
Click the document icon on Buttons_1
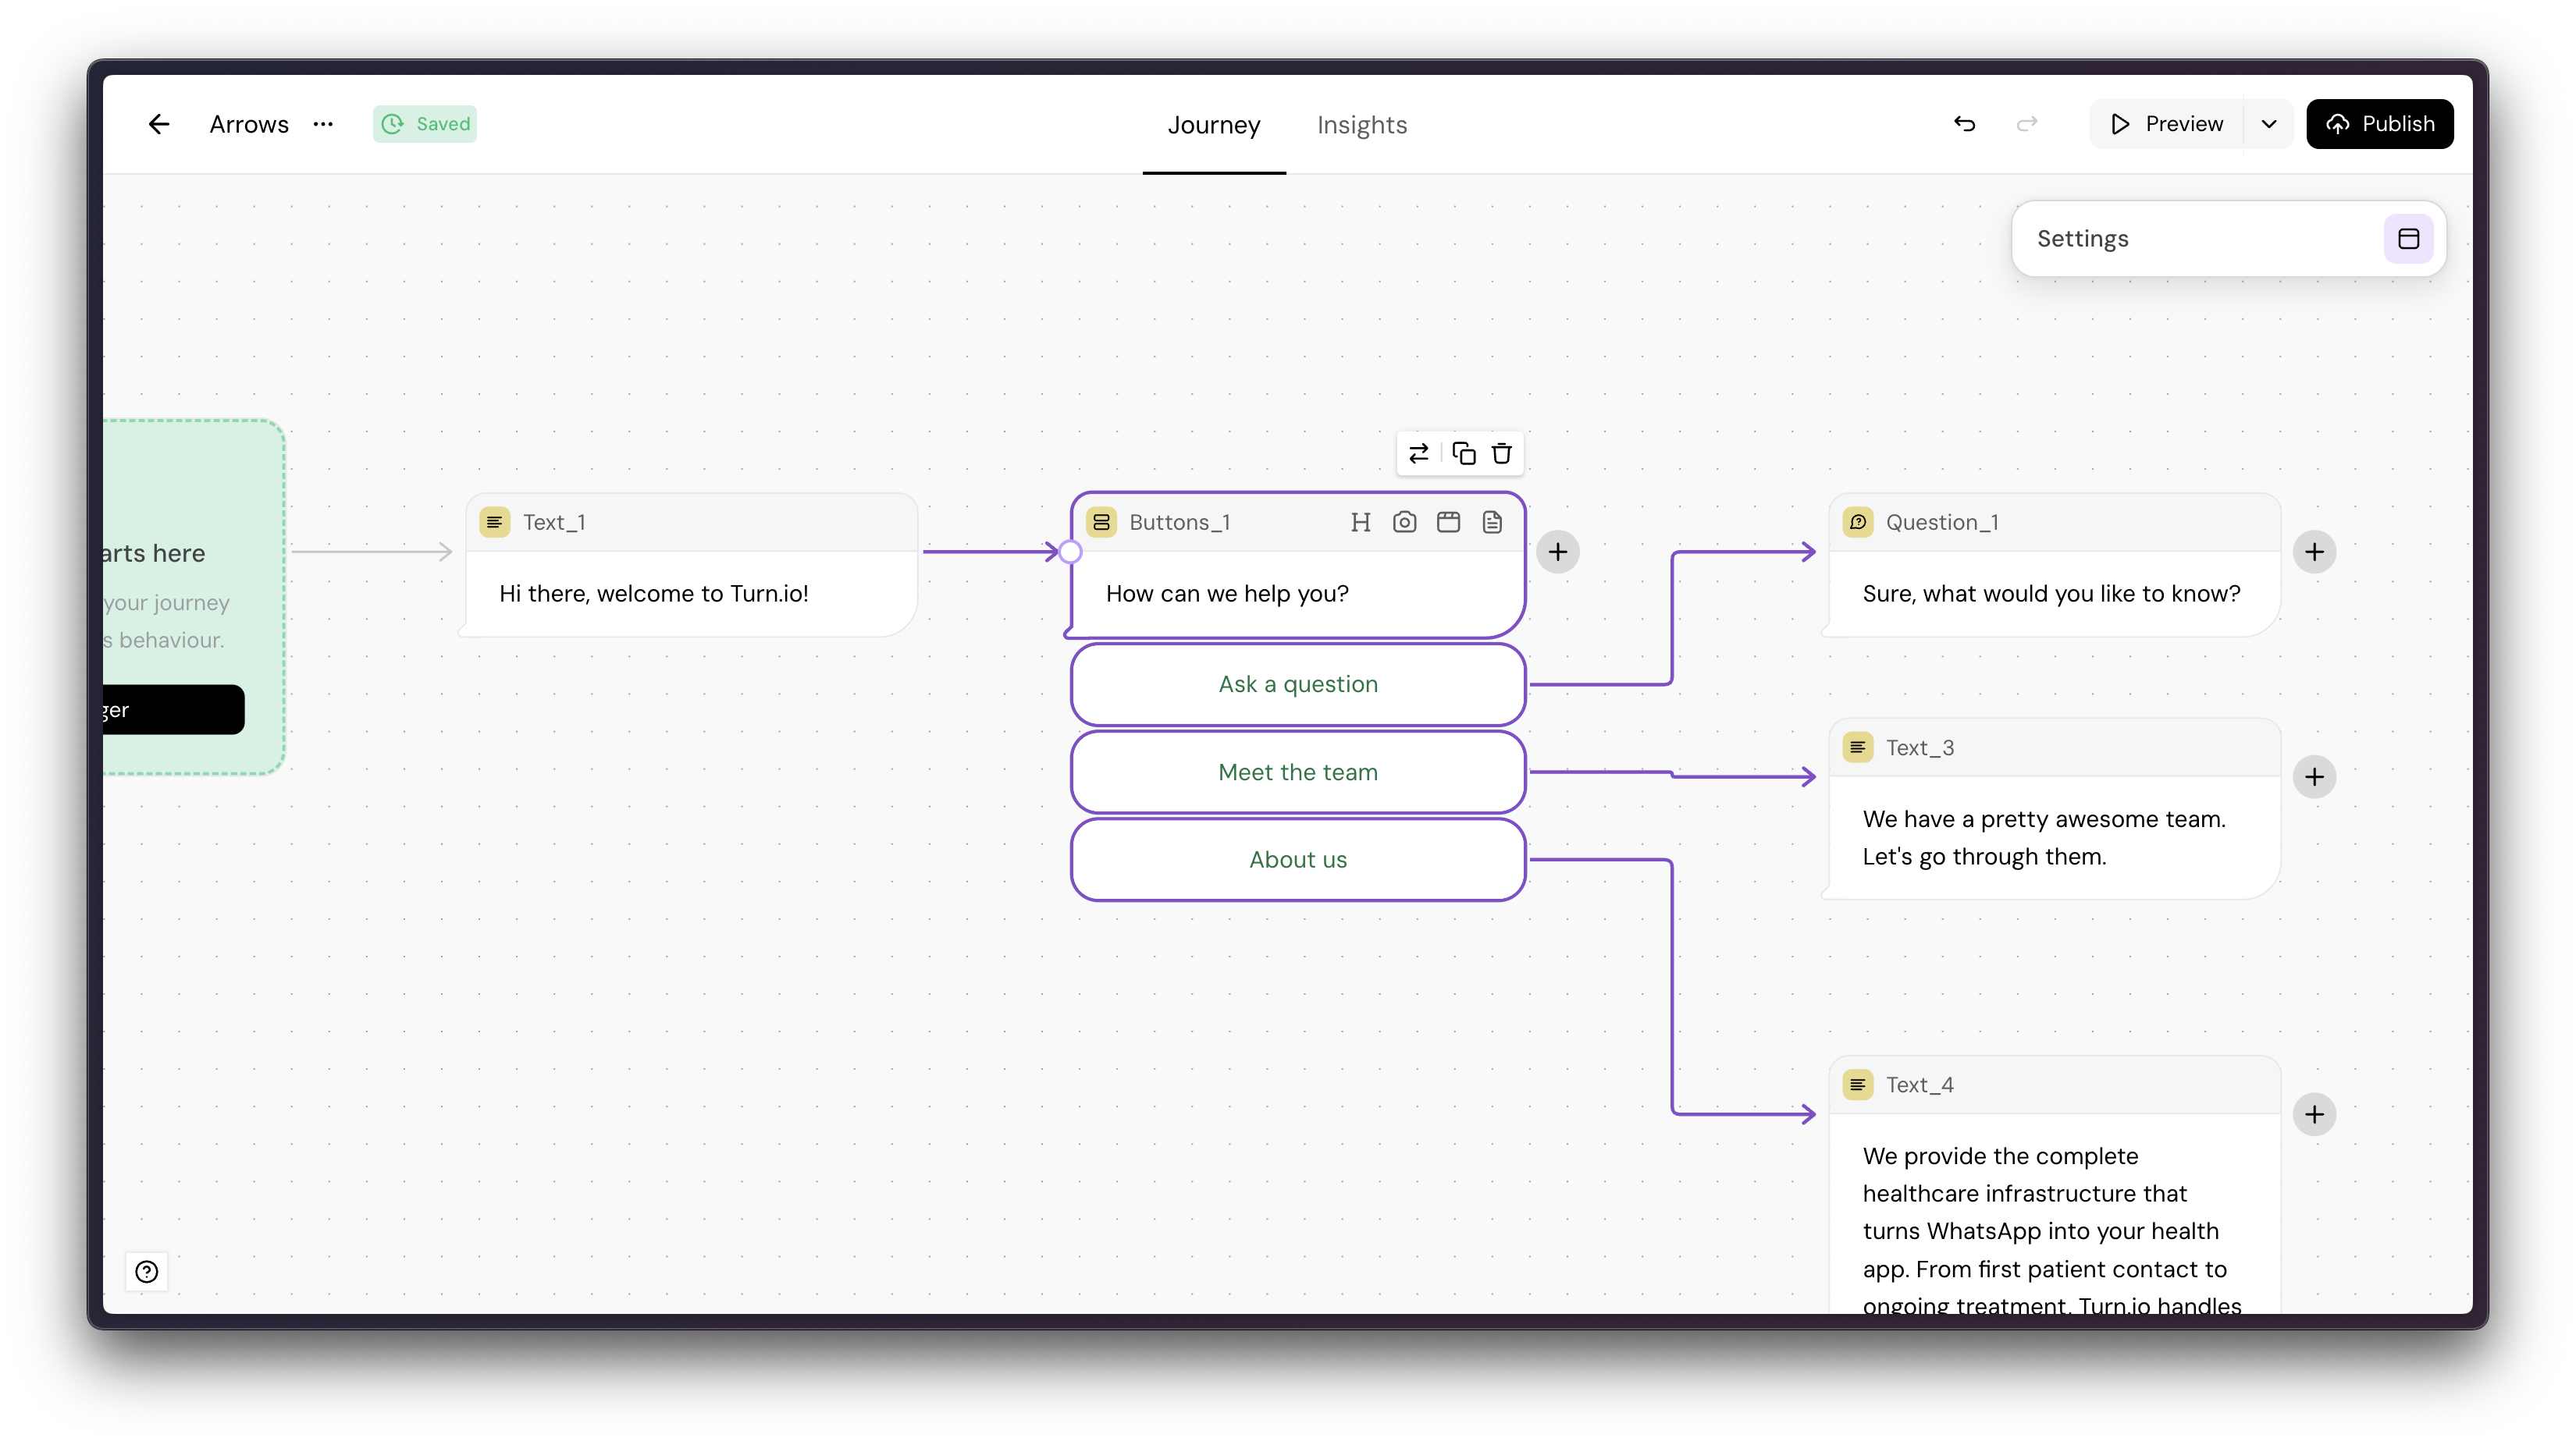(1492, 522)
